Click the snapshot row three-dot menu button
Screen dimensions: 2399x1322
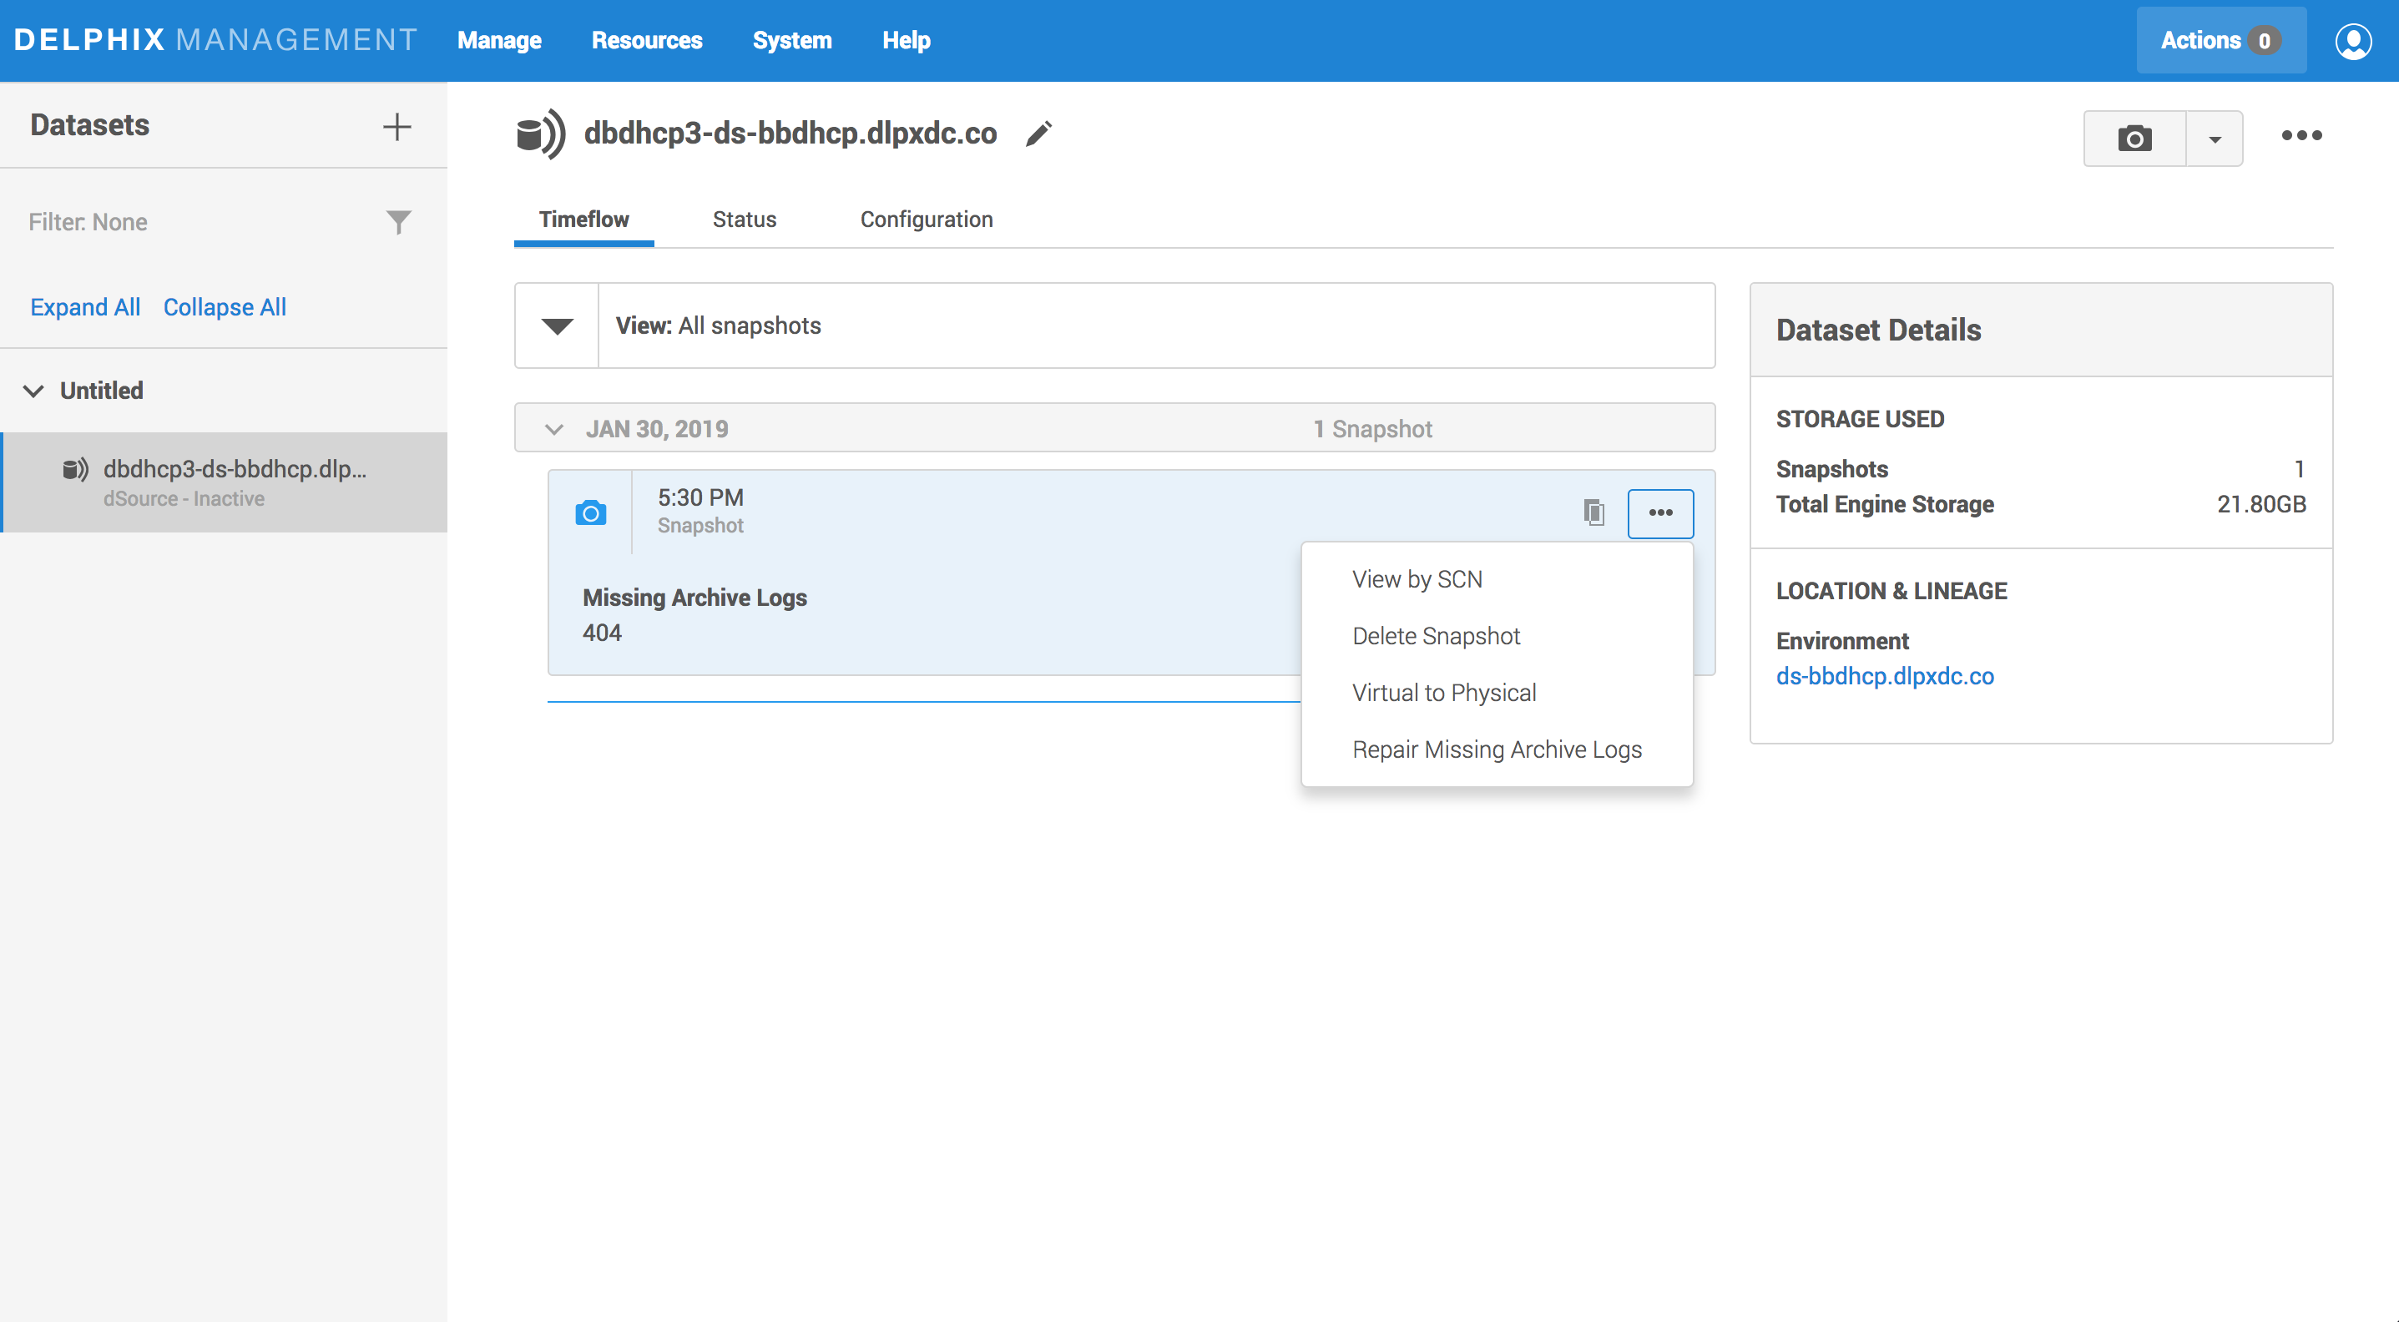click(x=1660, y=513)
